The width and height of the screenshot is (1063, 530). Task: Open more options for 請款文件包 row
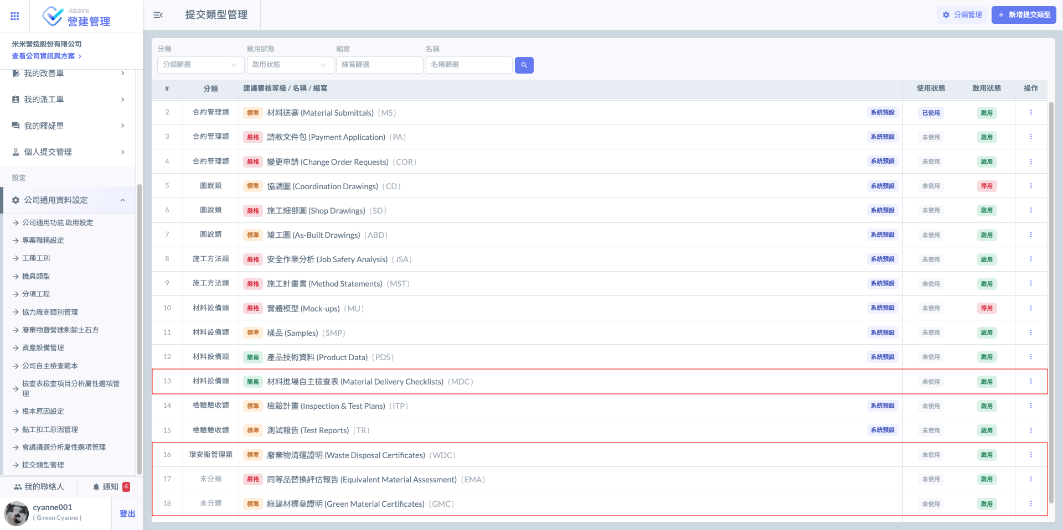pyautogui.click(x=1030, y=137)
